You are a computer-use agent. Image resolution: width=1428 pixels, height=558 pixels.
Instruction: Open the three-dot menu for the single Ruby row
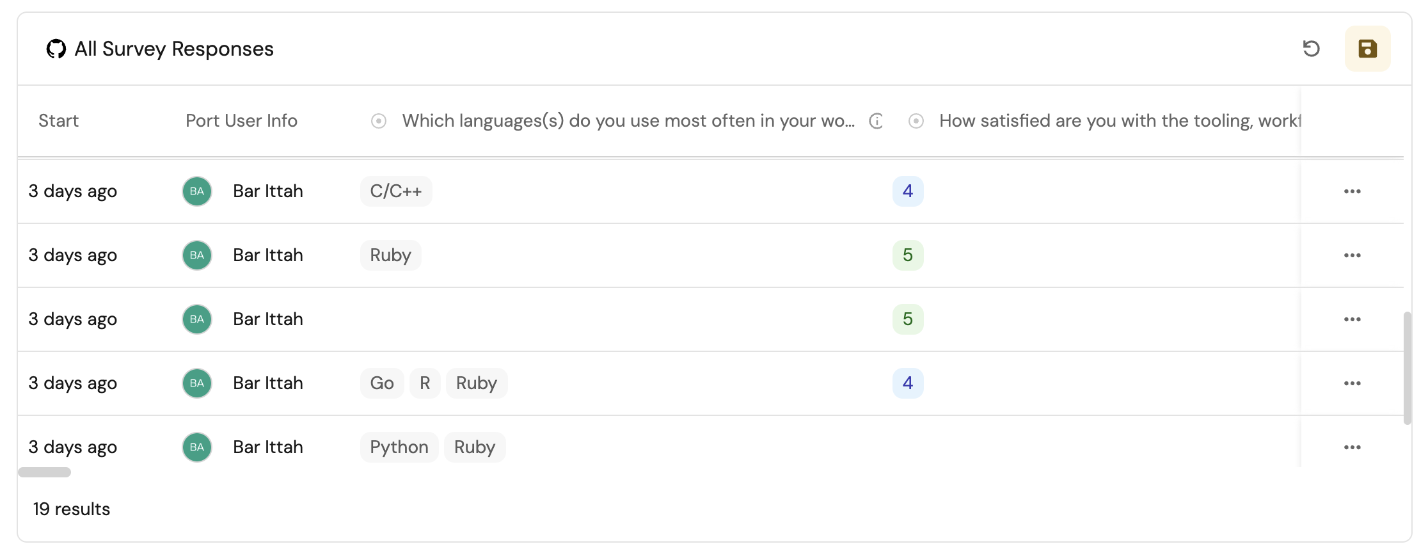pyautogui.click(x=1352, y=255)
